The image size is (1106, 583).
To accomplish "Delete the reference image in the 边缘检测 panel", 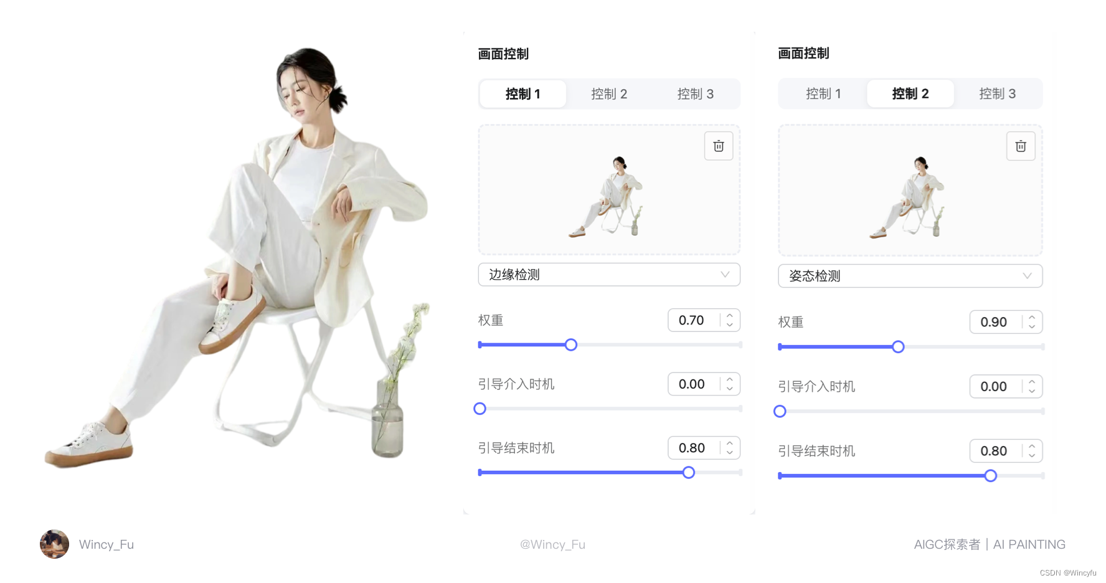I will tap(718, 146).
